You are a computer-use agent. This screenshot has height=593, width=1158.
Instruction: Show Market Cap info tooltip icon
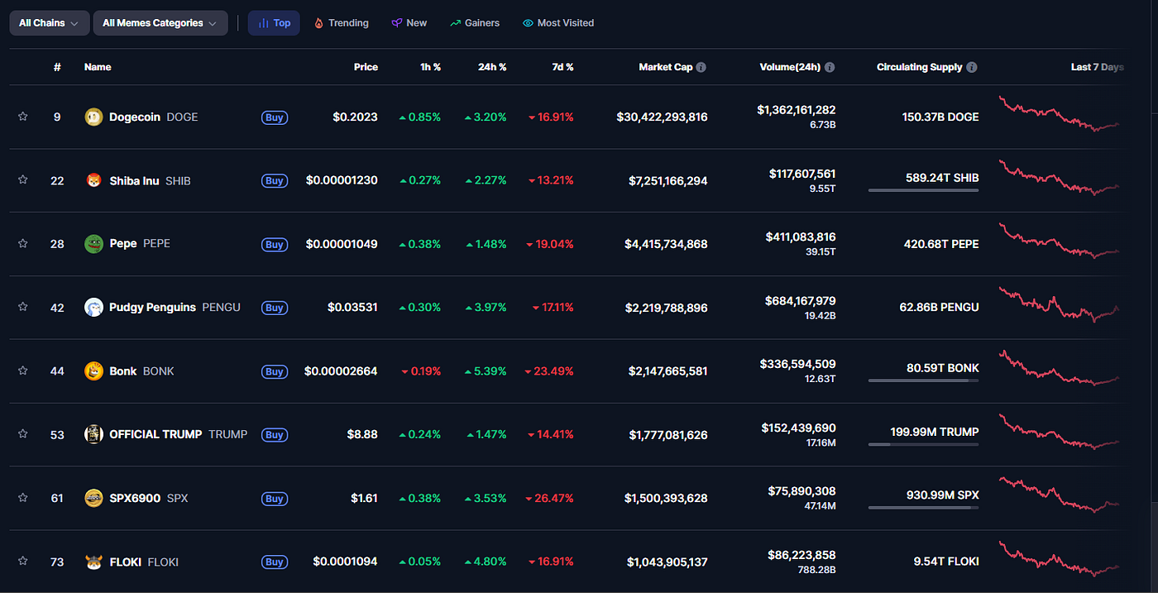[701, 67]
